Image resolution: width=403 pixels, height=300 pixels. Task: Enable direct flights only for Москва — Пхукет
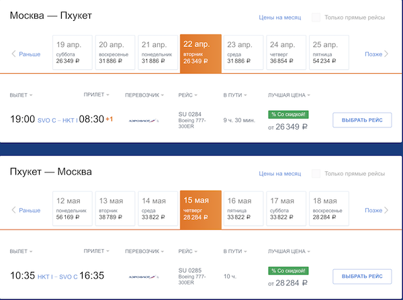[316, 17]
